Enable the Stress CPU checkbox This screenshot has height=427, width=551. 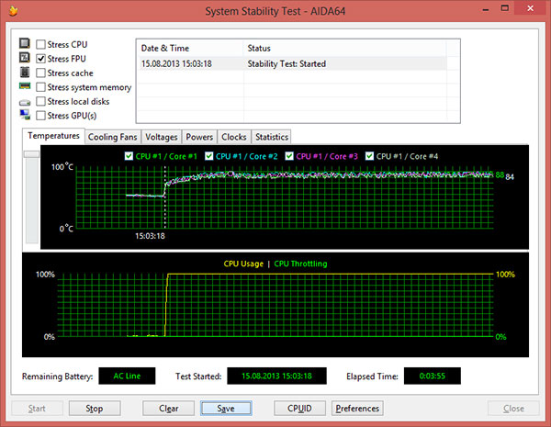(40, 44)
